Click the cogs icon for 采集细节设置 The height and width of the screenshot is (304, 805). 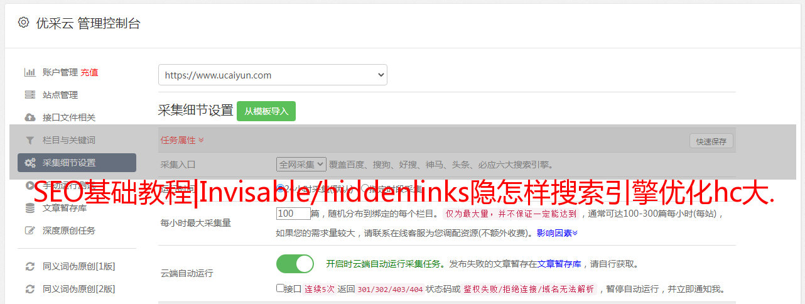point(30,163)
